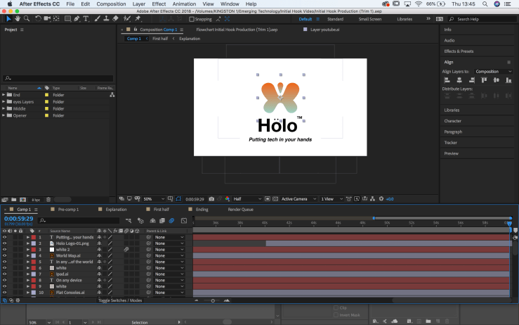
Task: Open the Render Queue tab
Action: (x=241, y=210)
